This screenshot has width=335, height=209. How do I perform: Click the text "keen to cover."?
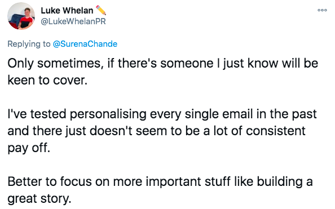tap(47, 80)
